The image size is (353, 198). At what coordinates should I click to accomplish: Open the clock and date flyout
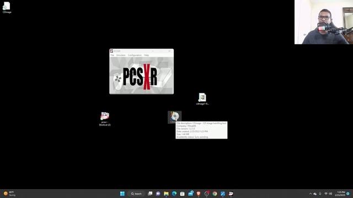[x=340, y=194]
